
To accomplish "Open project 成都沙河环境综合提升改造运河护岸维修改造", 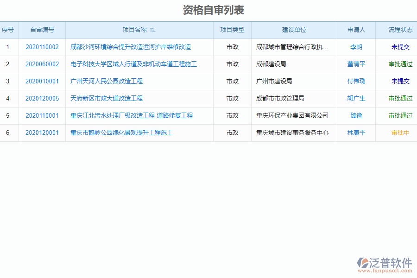I will [x=131, y=47].
